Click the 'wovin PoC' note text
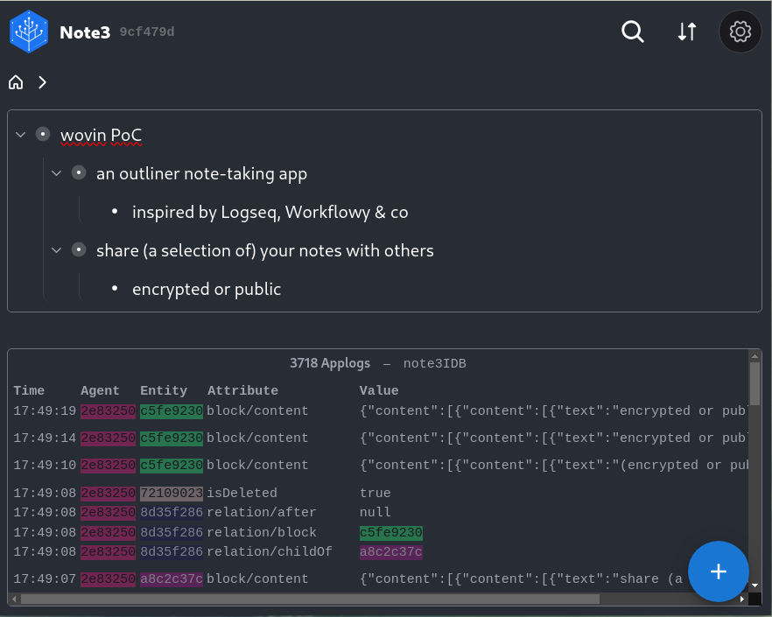Screen dimensions: 772x617 (x=101, y=135)
